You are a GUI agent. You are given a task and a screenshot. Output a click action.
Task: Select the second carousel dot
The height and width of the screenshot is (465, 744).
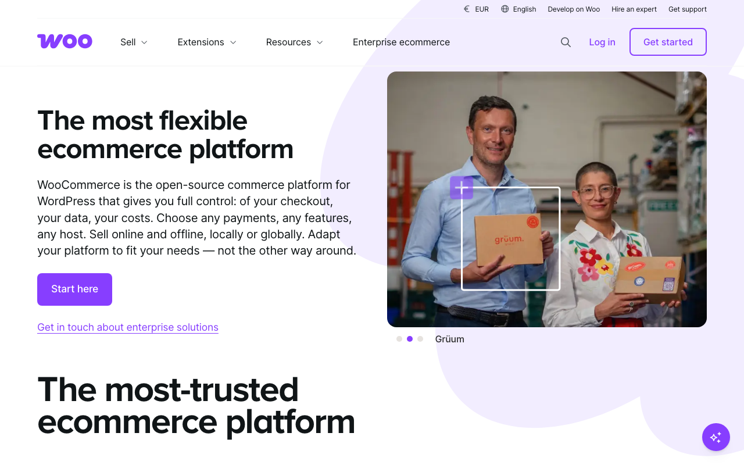coord(410,339)
